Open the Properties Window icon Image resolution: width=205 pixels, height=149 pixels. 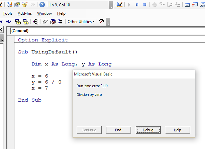(x=16, y=5)
